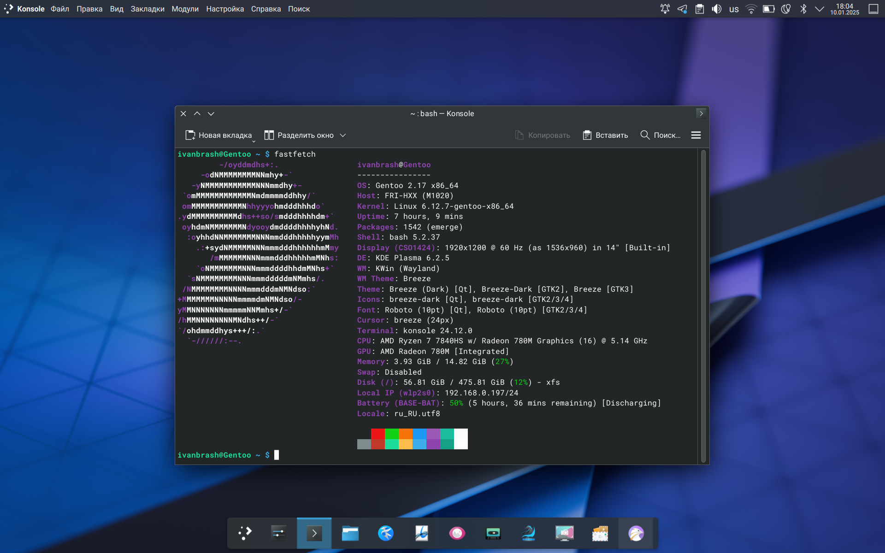Expand the Разделить окно dropdown arrow
This screenshot has height=553, width=885.
tap(343, 135)
